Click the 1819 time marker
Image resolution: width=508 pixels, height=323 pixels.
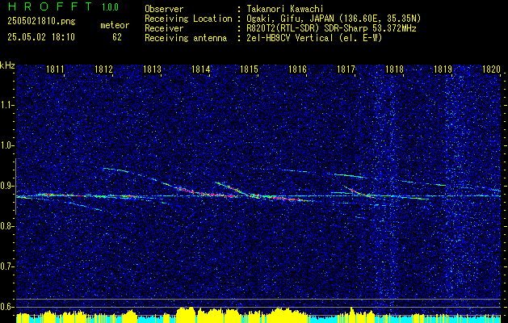443,69
